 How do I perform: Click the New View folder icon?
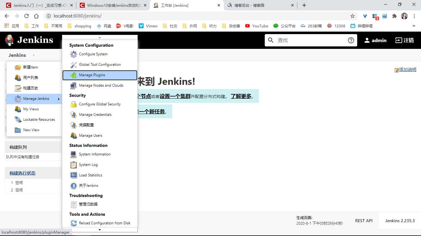(x=18, y=130)
